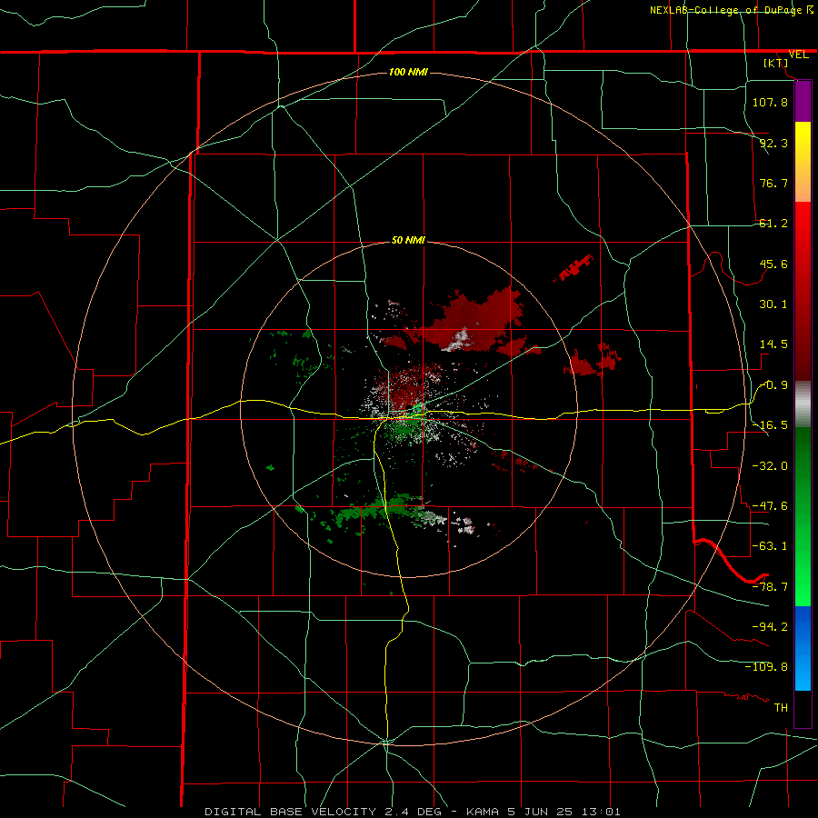The height and width of the screenshot is (818, 818).
Task: Click the -47.6 velocity scale value
Action: (x=770, y=506)
